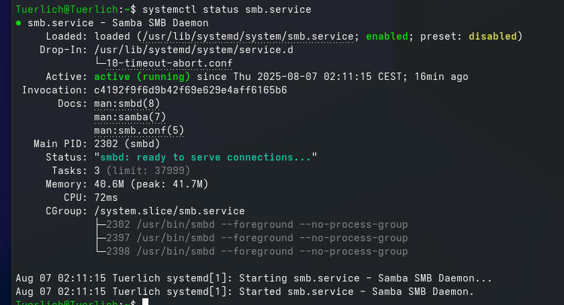Viewport: 564px width, 305px height.
Task: Click the 'Started smb.service' log line
Action: click(244, 292)
